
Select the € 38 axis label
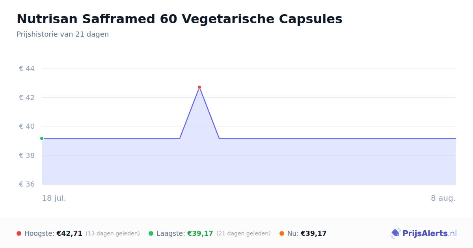tap(27, 155)
